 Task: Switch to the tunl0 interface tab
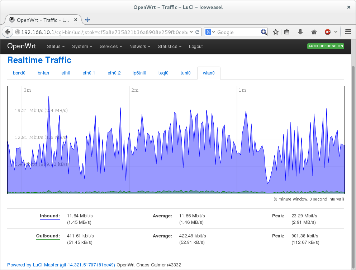coord(185,73)
